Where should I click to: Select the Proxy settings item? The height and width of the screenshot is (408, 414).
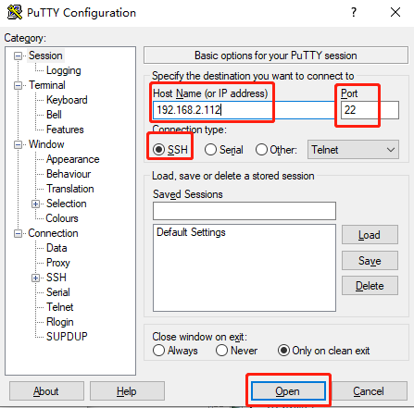(x=58, y=263)
